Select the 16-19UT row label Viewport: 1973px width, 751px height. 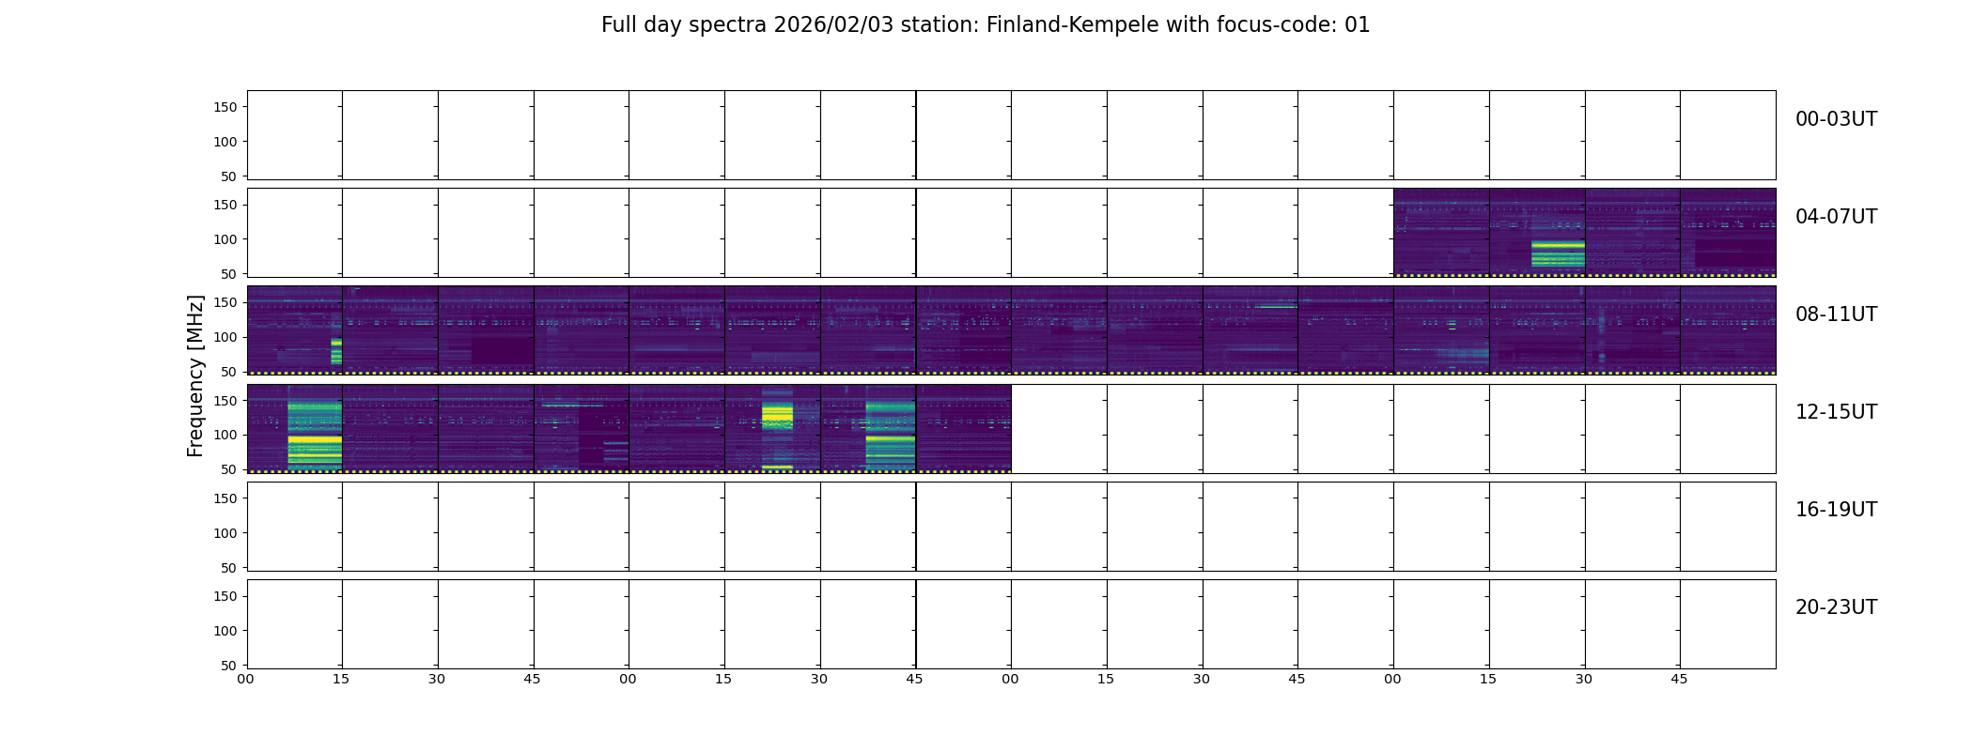tap(1836, 510)
